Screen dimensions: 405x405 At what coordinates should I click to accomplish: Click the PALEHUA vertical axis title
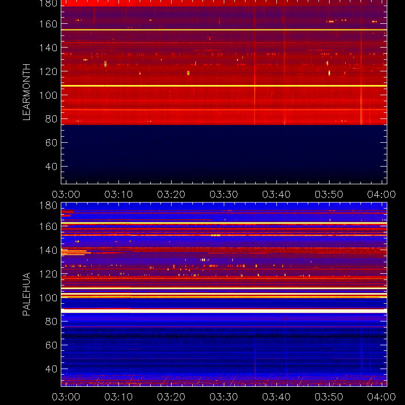(26, 294)
